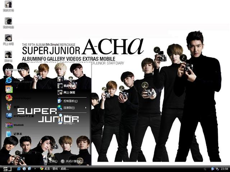Open the 网上邻居 desktop icon
This screenshot has height=172, width=230.
tap(8, 40)
